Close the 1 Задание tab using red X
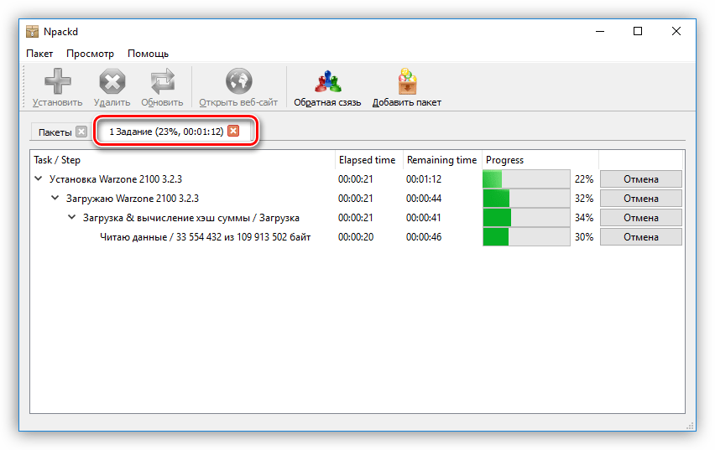The height and width of the screenshot is (450, 715). [x=233, y=131]
